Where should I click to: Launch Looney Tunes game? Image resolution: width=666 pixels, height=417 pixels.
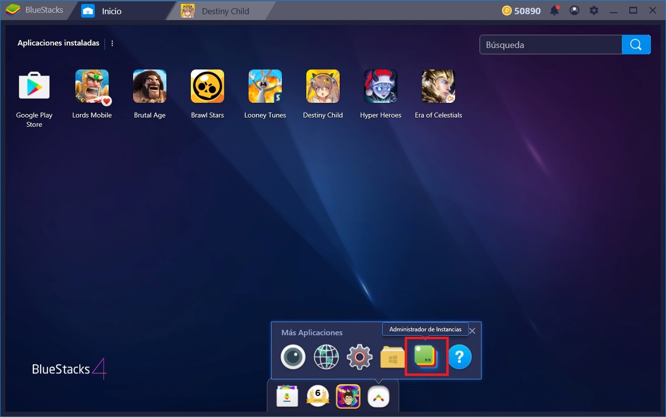point(265,86)
